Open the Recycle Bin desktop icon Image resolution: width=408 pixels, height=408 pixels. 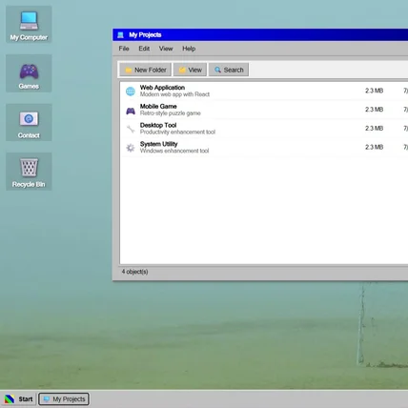(29, 172)
